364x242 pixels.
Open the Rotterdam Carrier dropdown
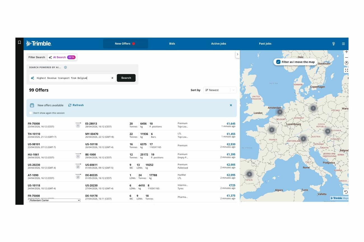(x=55, y=200)
